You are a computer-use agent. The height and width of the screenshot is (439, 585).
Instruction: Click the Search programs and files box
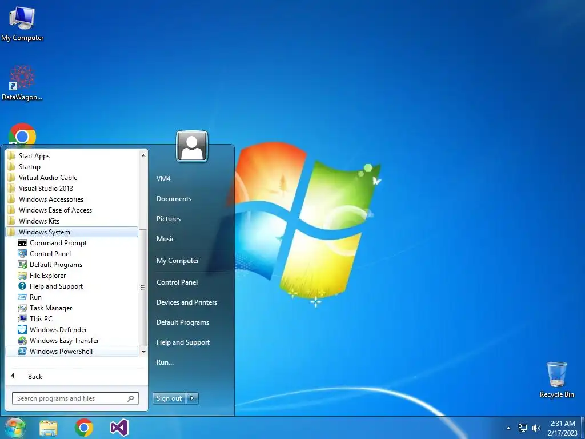coord(75,398)
